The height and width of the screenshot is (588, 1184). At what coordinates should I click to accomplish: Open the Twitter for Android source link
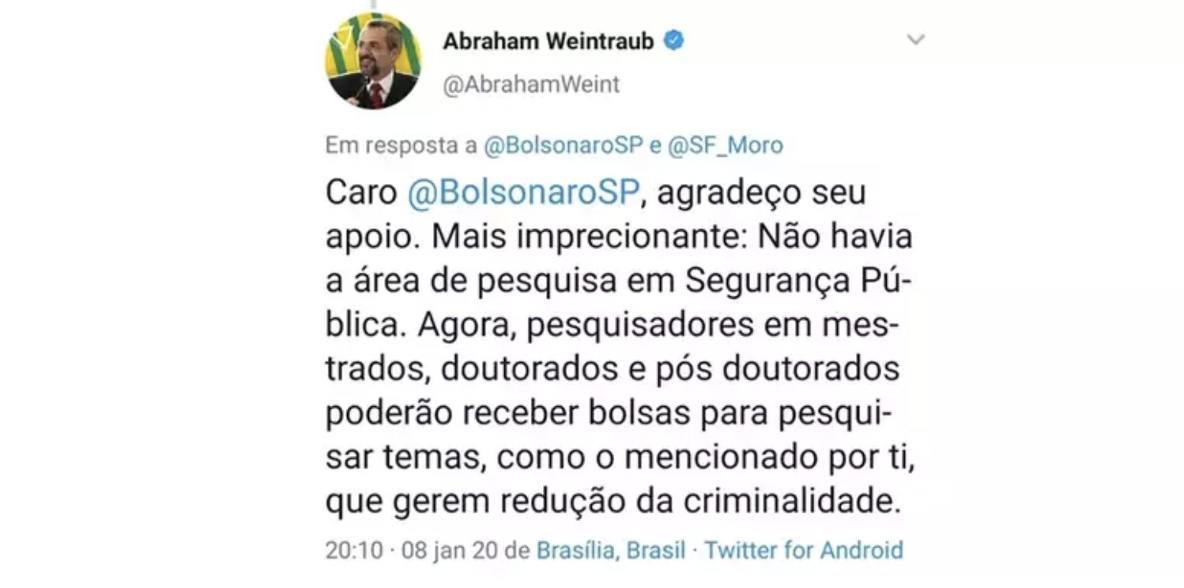point(803,550)
